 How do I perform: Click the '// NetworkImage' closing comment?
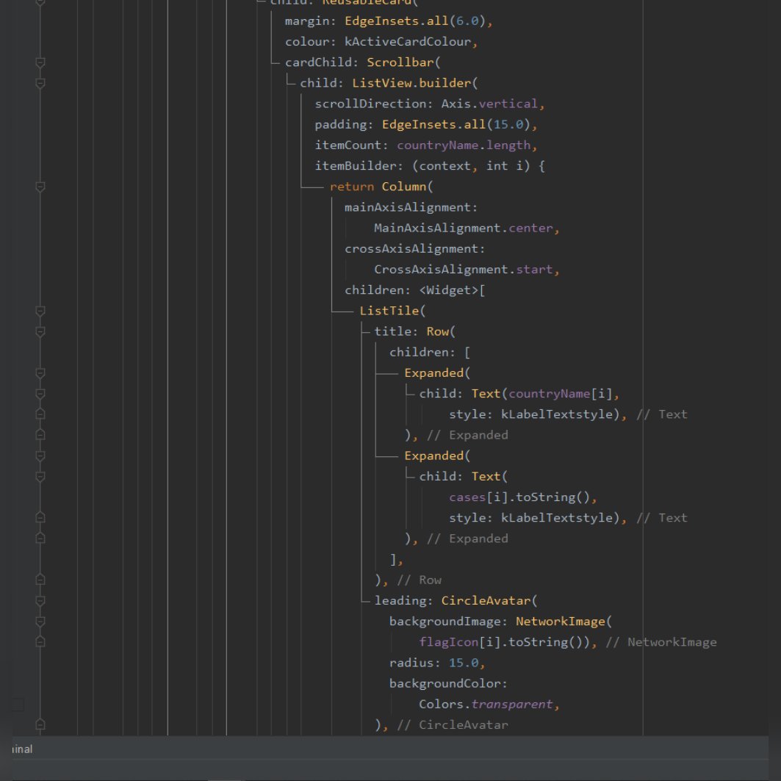pyautogui.click(x=661, y=643)
